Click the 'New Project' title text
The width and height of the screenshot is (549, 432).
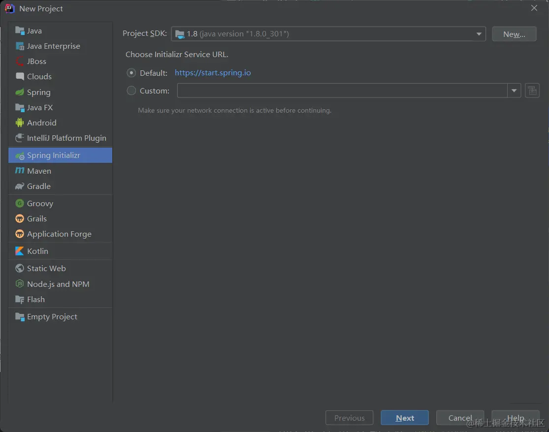click(x=41, y=9)
